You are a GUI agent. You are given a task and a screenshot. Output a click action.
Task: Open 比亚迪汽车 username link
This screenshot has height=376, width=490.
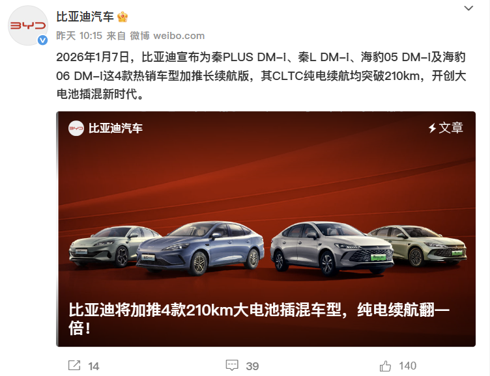click(85, 16)
